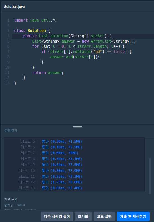Click 테스트 7 result 통과 (0.60ms, 70MB)
The width and height of the screenshot is (154, 222).
(x=60, y=153)
